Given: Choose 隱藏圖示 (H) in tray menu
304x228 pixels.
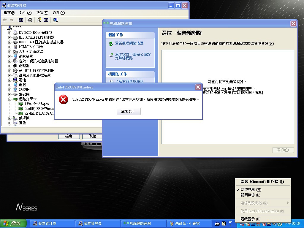Looking at the screenshot, I should coord(263,219).
